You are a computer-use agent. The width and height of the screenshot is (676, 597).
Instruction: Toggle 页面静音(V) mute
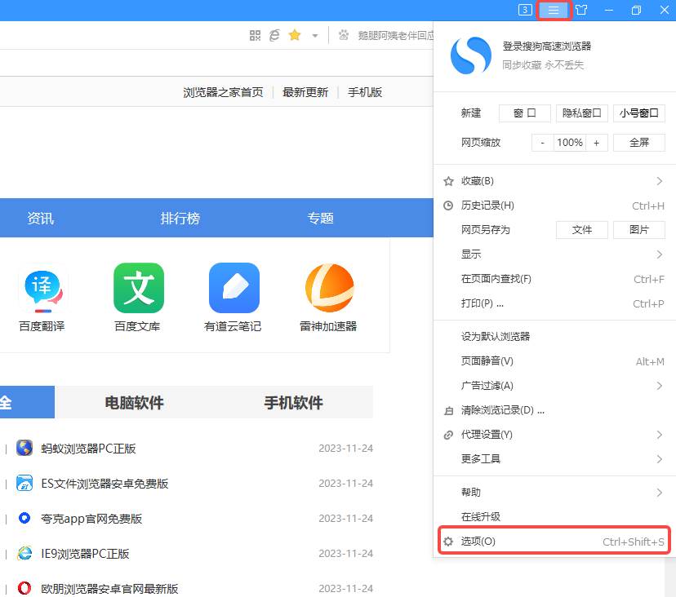(554, 361)
